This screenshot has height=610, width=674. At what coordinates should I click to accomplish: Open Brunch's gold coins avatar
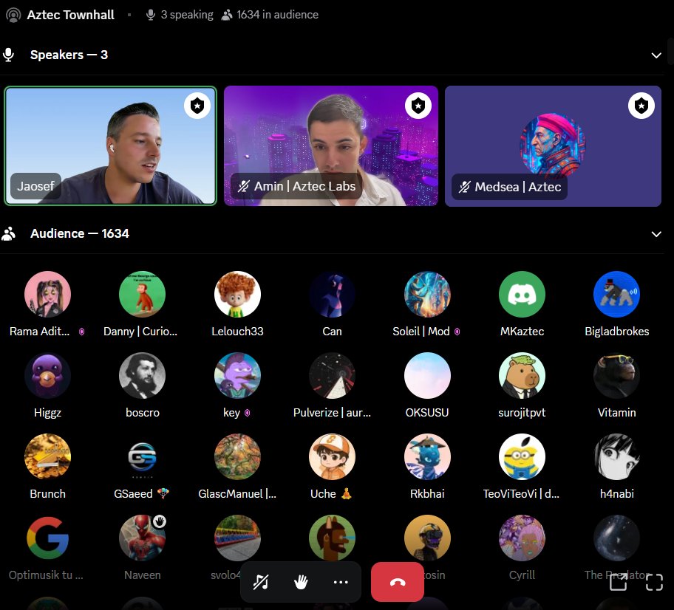(48, 456)
